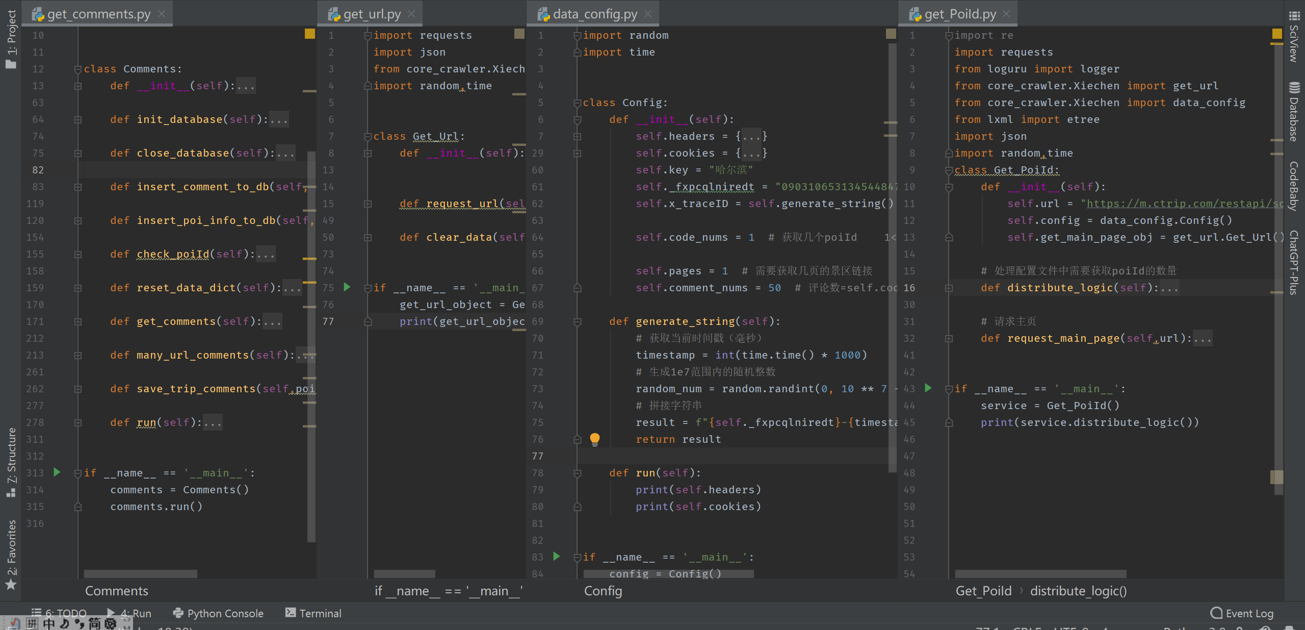Click the collapsed ... of run(self) method
Image resolution: width=1305 pixels, height=630 pixels.
click(213, 422)
